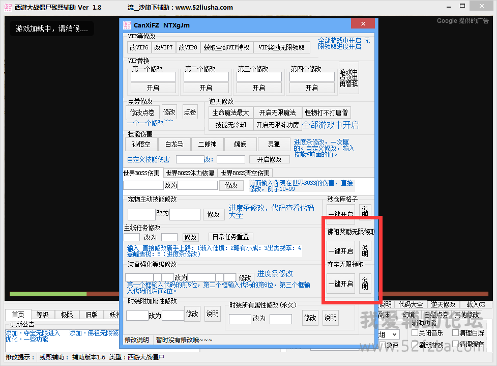Check the 刷新游戏 option
Screen dimensions: 497x366
coord(415,345)
